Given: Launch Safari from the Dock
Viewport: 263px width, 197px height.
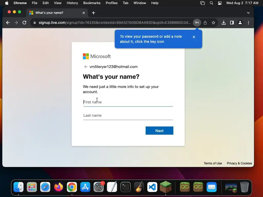Looking at the screenshot, I should (45, 187).
